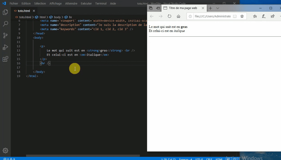Change indentation via 'Espaces : 4'

(x=186, y=159)
